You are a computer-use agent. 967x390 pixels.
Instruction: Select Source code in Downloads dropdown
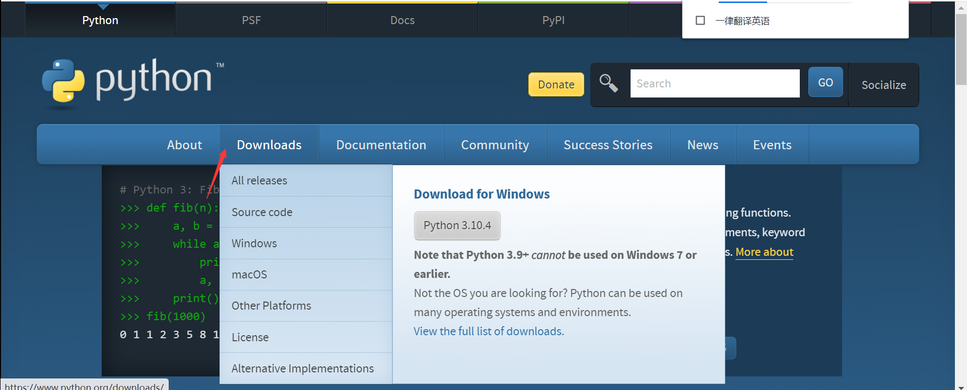coord(306,212)
